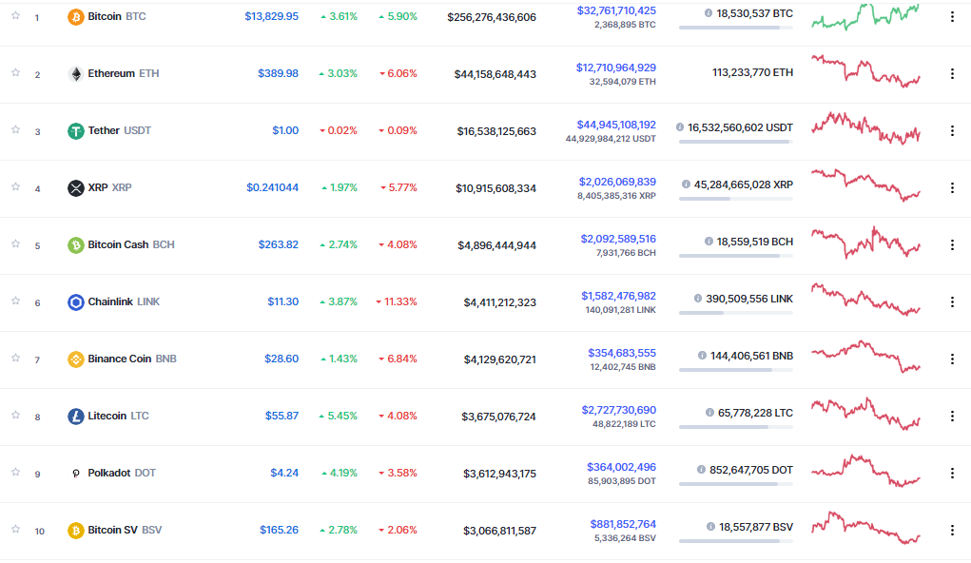Click XRP's circulating supply progress bar
This screenshot has height=563, width=971.
tap(736, 199)
